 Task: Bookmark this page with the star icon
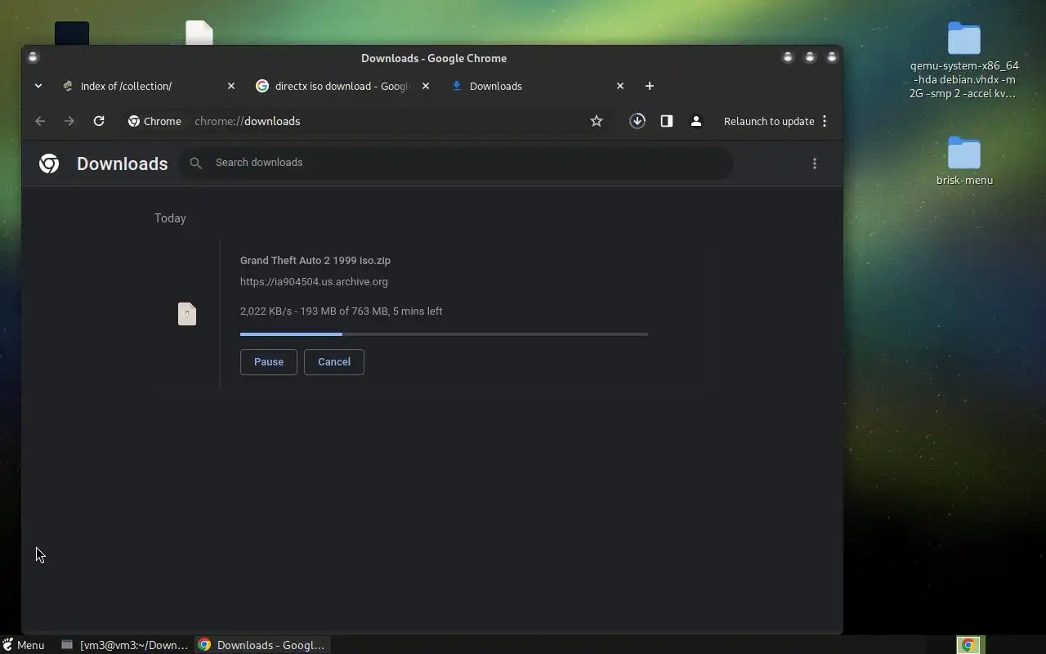[x=597, y=121]
